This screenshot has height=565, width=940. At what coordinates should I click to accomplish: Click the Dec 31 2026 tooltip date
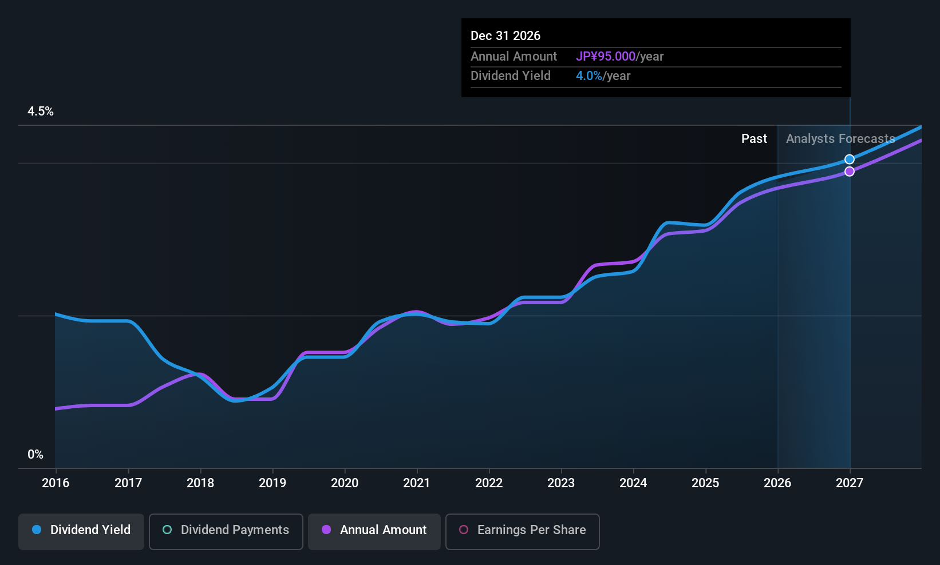pos(505,36)
